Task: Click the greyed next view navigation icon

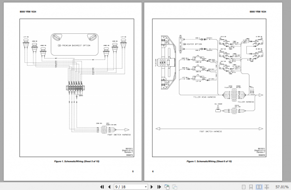Action: pyautogui.click(x=175, y=187)
